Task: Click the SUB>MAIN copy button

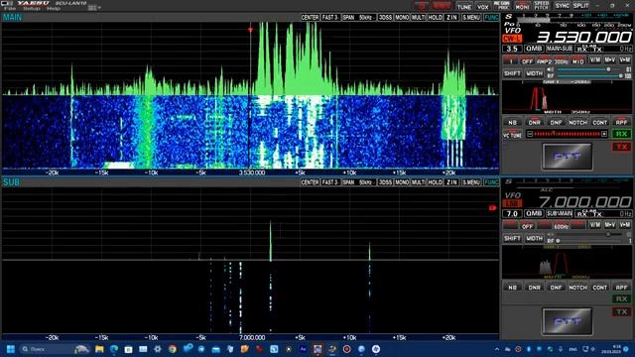Action: click(559, 213)
